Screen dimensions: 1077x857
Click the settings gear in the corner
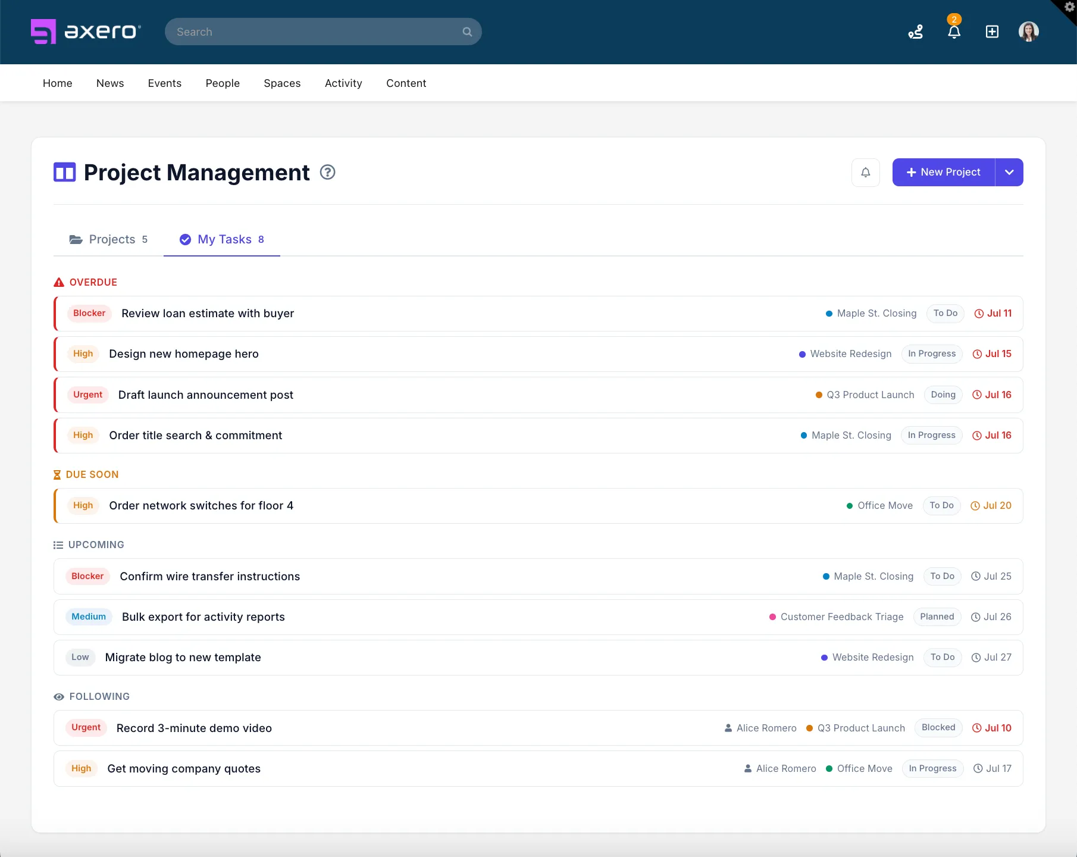click(x=1069, y=7)
